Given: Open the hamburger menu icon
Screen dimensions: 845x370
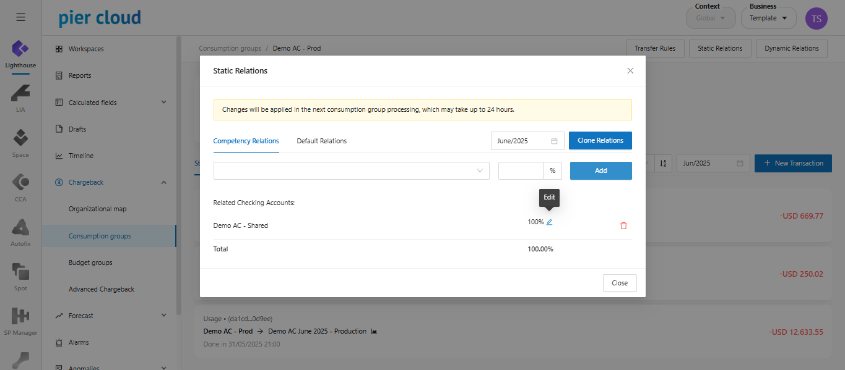Looking at the screenshot, I should 20,17.
